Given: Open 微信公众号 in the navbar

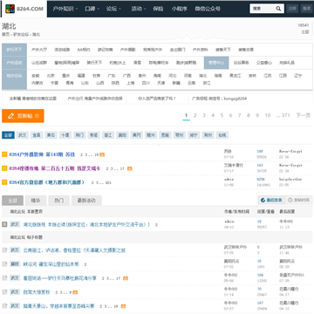Looking at the screenshot, I should pyautogui.click(x=208, y=9).
